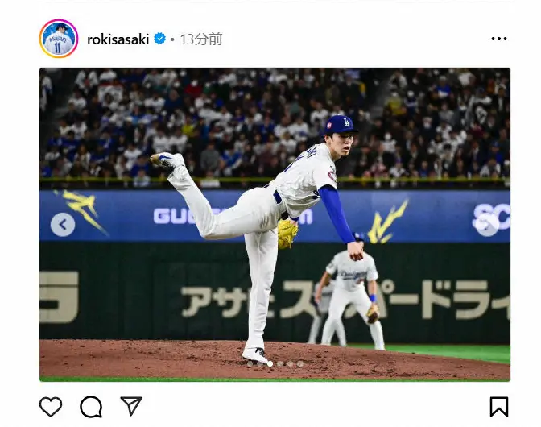Jump to the fourth carousel dot
541x427 pixels.
[x=280, y=363]
